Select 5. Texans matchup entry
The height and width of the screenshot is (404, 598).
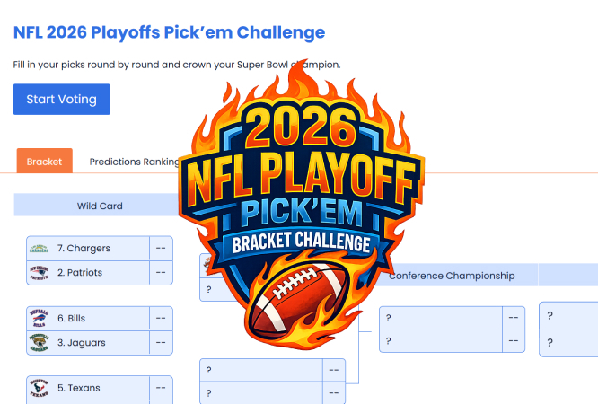[x=90, y=388]
